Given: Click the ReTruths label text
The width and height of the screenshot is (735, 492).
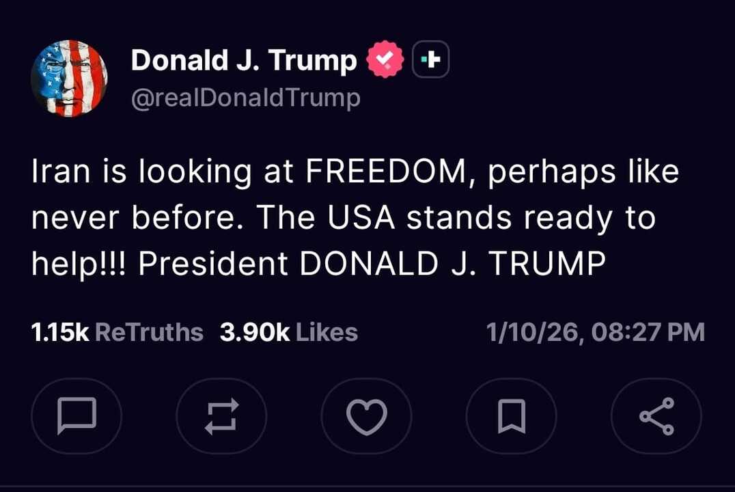Looking at the screenshot, I should (x=156, y=332).
